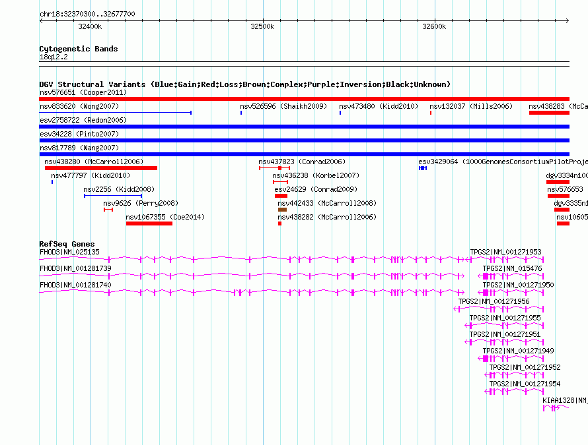This screenshot has width=588, height=445.
Task: Click the nsv817789 (Wang2007) blue gain bar
Action: 304,154
